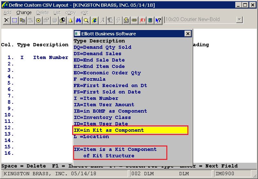The image size is (258, 179).
Task: Click the 002 DLM status bar cell
Action: pos(171,174)
